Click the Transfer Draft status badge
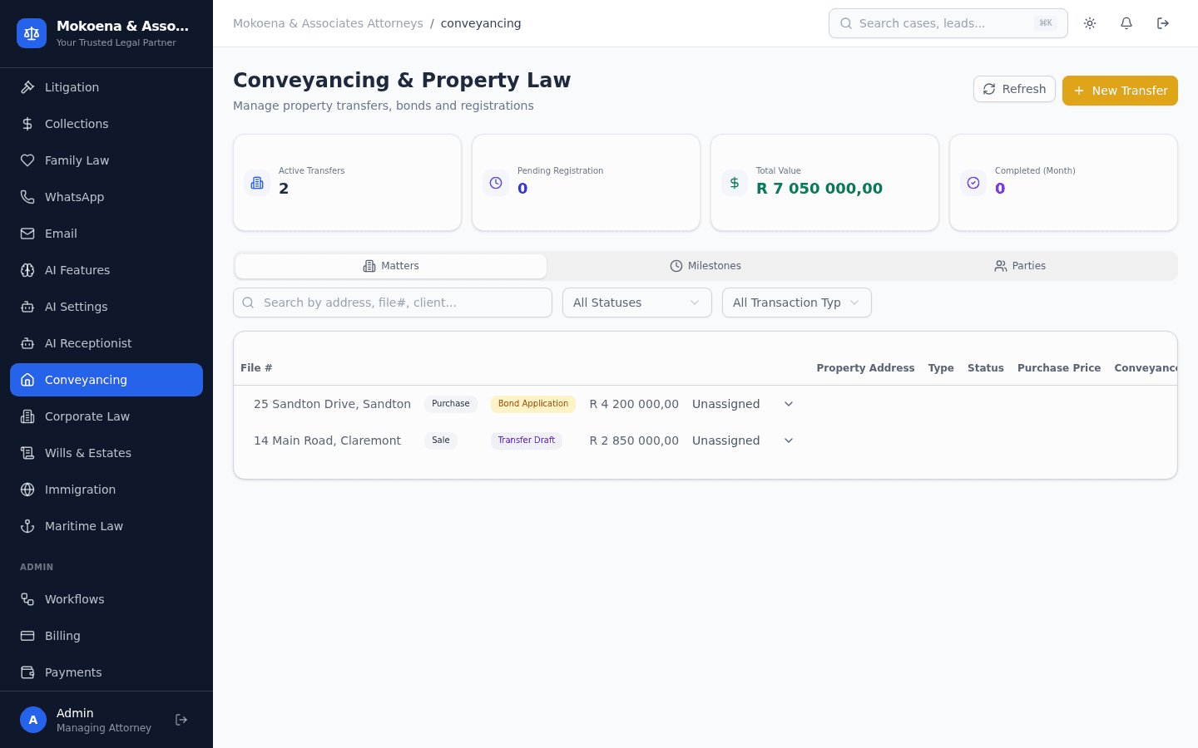Viewport: 1198px width, 748px height. 527,440
